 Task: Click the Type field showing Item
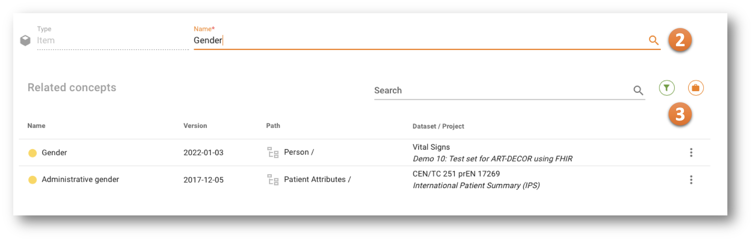112,40
